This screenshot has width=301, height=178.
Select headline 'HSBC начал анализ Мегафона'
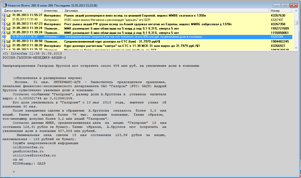[107, 20]
